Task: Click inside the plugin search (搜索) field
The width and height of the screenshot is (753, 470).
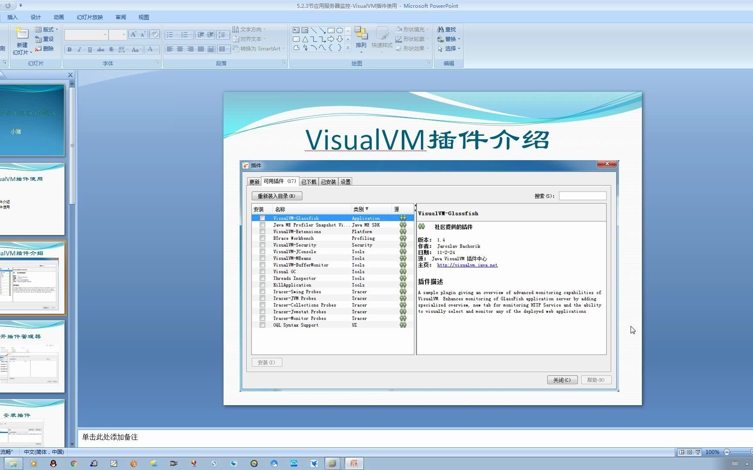Action: pos(583,195)
